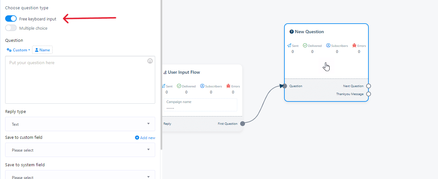438x179 pixels.
Task: Enable the Multiple choice toggle
Action: click(x=11, y=28)
